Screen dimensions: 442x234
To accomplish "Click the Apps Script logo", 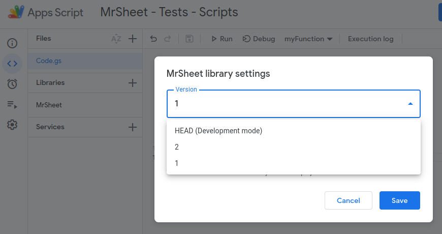I will [x=16, y=12].
